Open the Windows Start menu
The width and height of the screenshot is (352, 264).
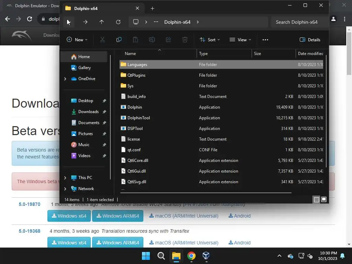146,256
